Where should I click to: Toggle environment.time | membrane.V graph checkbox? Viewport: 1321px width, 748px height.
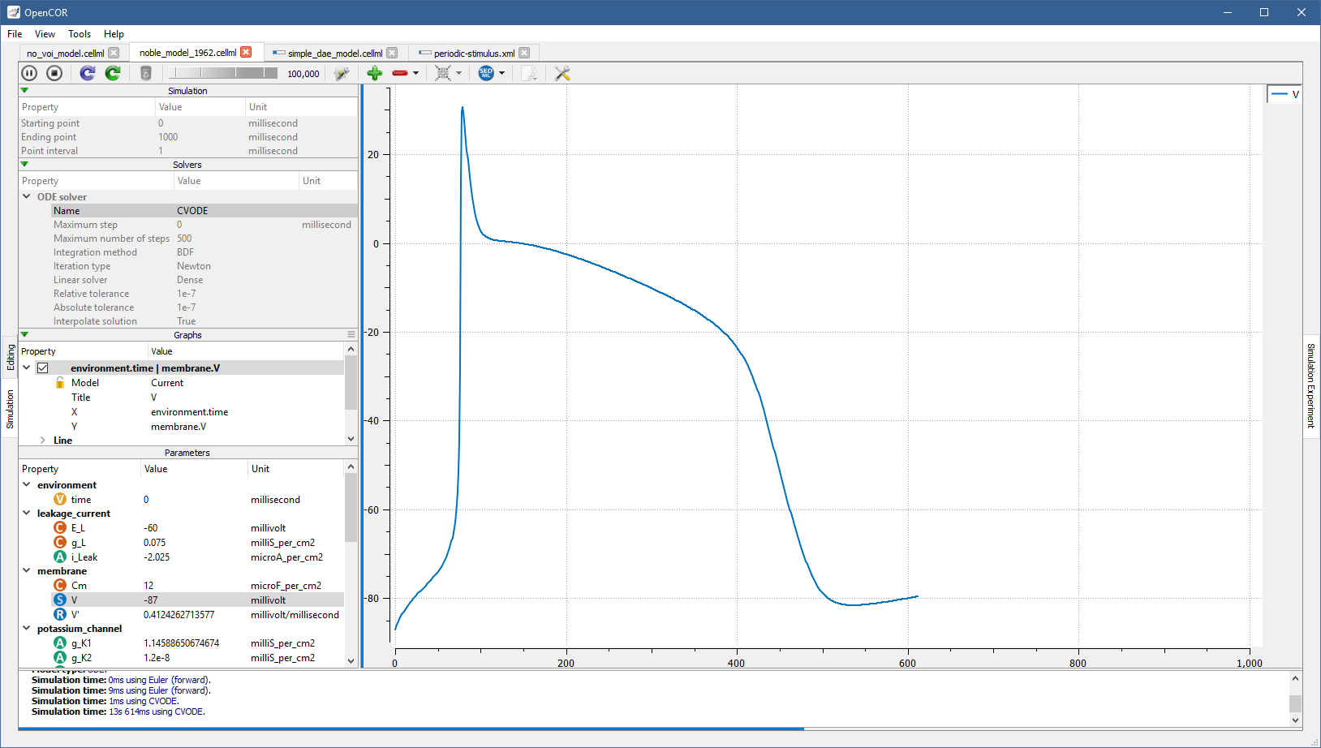pyautogui.click(x=43, y=368)
